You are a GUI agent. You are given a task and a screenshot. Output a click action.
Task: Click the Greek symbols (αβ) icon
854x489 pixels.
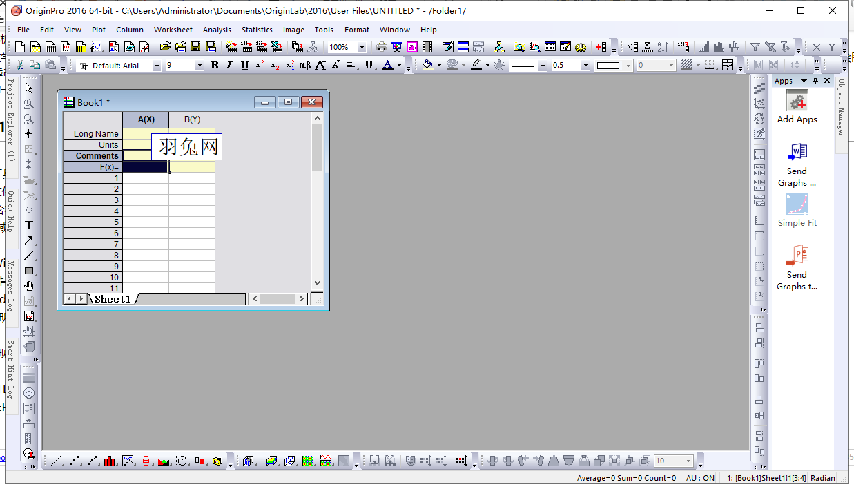pyautogui.click(x=304, y=65)
